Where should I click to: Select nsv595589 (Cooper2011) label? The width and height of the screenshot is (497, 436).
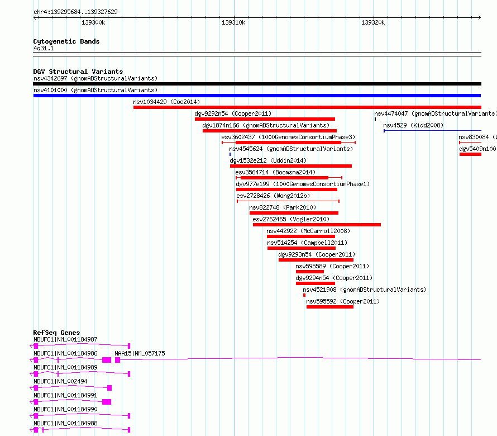[x=332, y=266]
